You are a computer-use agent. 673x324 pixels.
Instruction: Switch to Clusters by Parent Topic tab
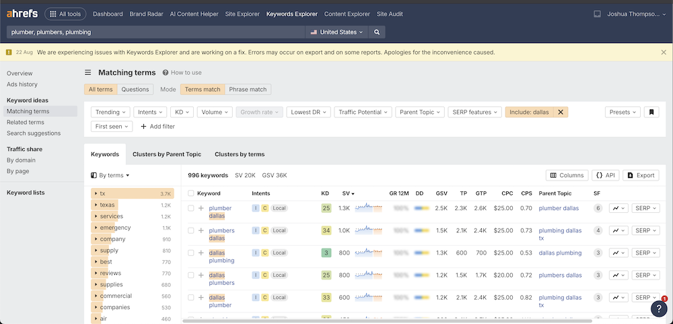(x=166, y=154)
